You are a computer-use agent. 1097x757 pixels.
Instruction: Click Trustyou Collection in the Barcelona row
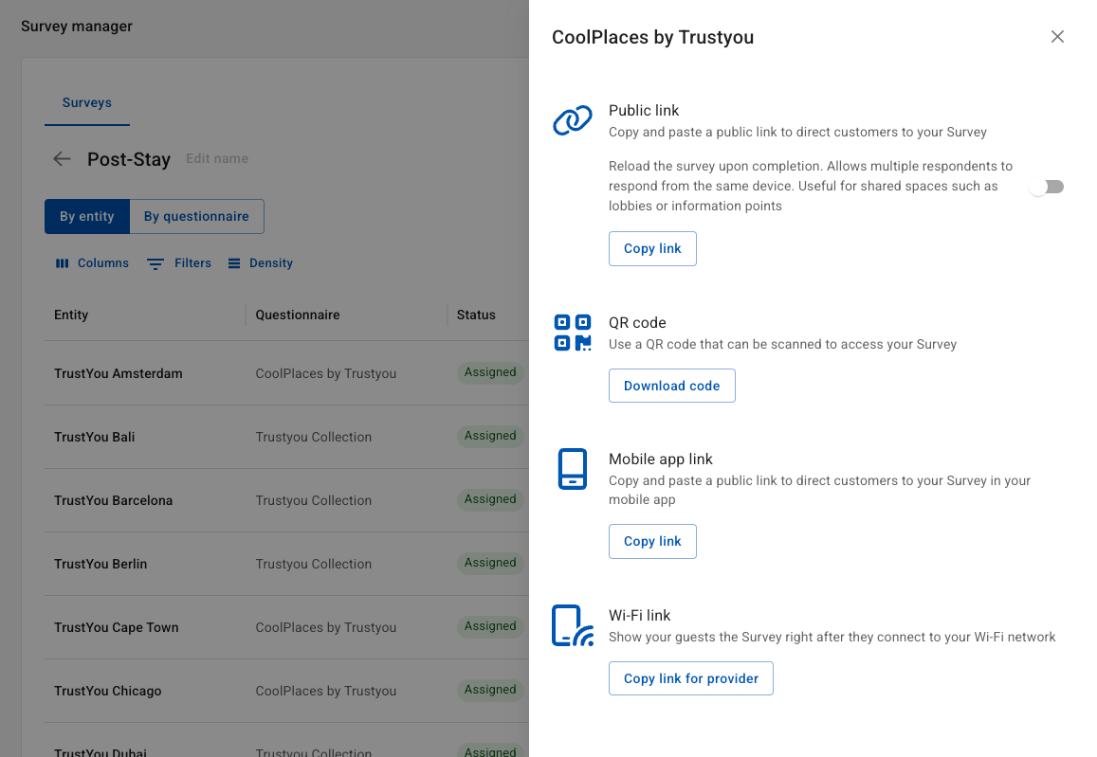[314, 501]
